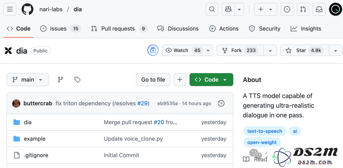Open issue #29 link in commit
343x168 pixels.
pos(142,103)
